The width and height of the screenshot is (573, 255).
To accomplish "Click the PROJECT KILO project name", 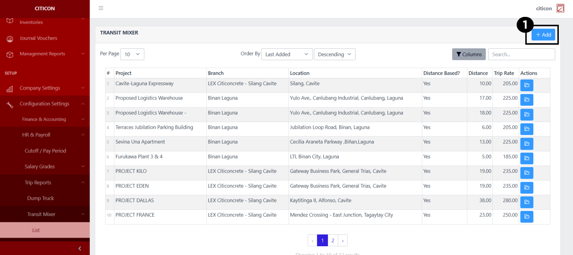I will pos(131,171).
